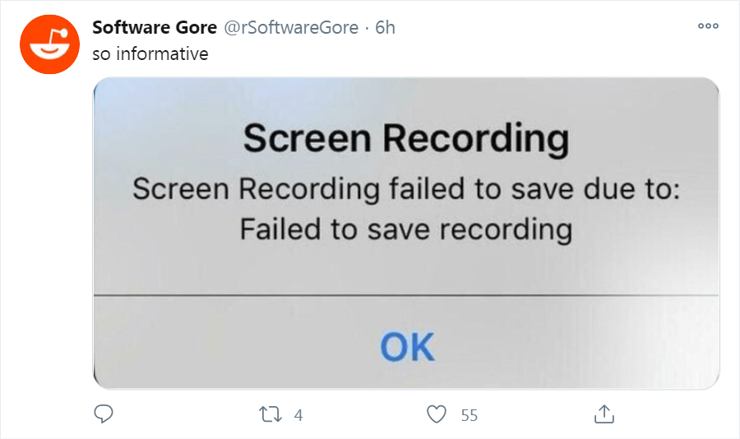Click the bold "Screen Recording" dialog title
Viewport: 740px width, 439px height.
pos(406,139)
